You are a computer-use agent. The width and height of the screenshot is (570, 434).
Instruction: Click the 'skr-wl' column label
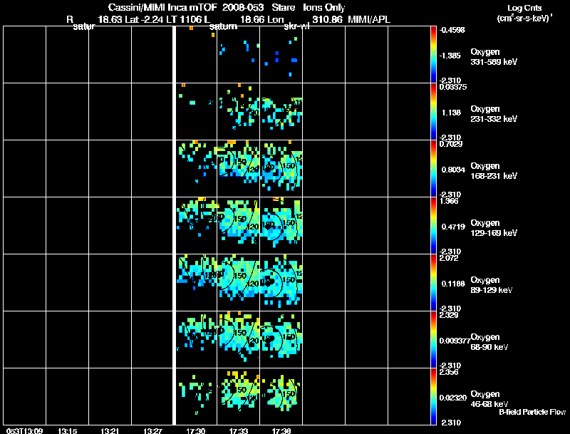coord(296,26)
